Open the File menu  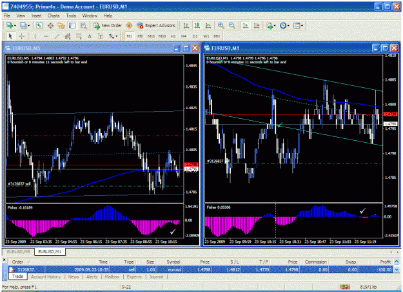(x=7, y=16)
